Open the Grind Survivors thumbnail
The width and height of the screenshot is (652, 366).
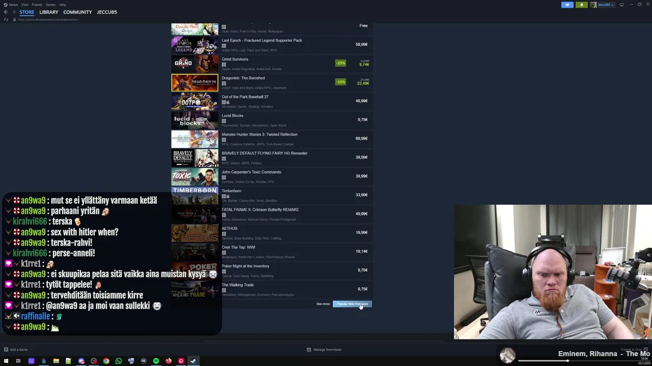tap(195, 64)
